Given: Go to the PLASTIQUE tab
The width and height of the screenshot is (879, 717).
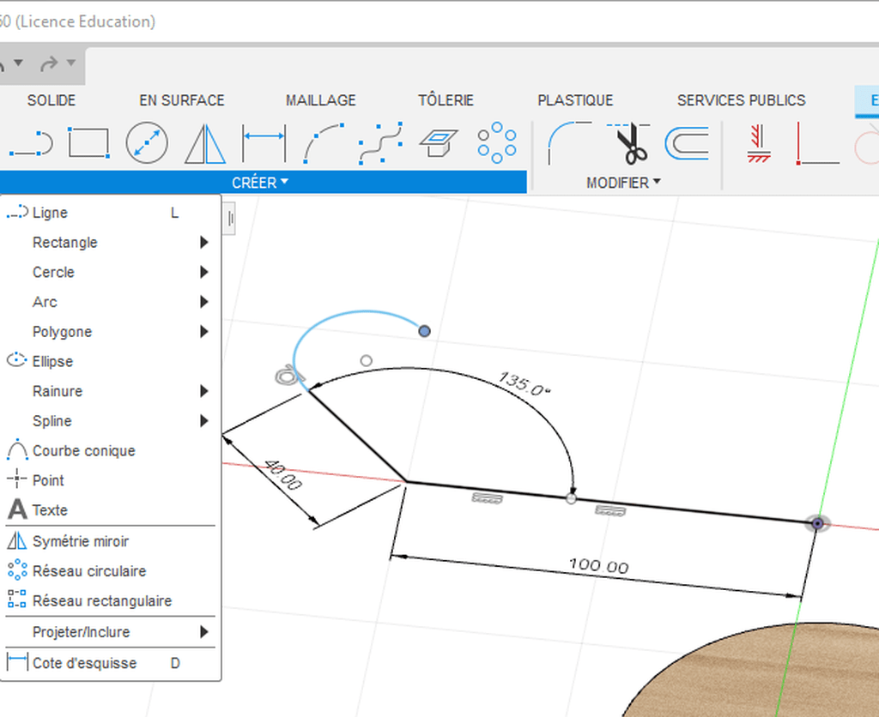Looking at the screenshot, I should point(575,100).
